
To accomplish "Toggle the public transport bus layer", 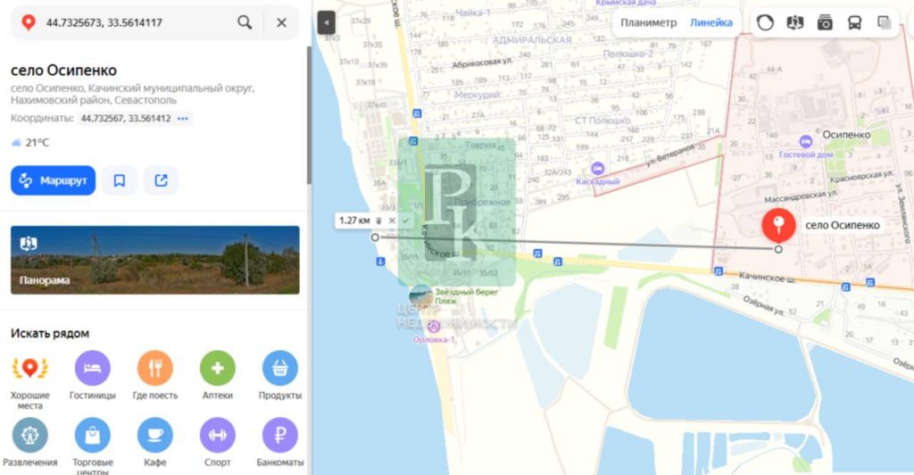I will (854, 22).
